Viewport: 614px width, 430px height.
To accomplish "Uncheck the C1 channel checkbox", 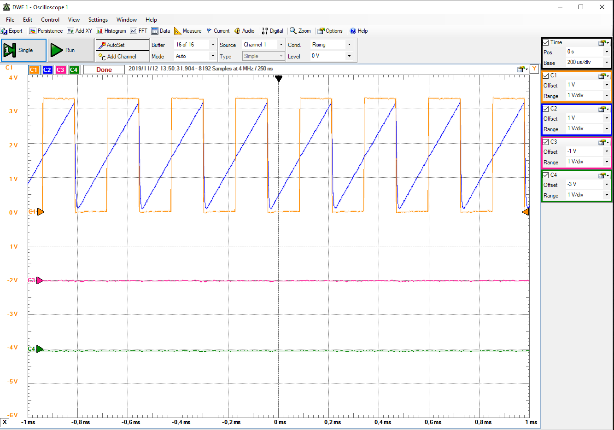I will pos(546,76).
